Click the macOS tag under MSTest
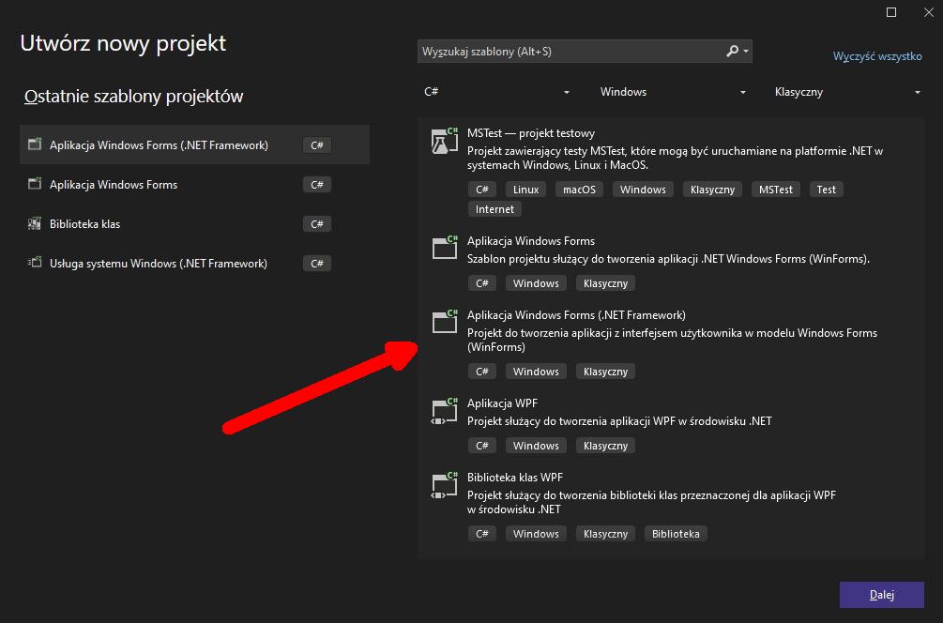 [579, 190]
